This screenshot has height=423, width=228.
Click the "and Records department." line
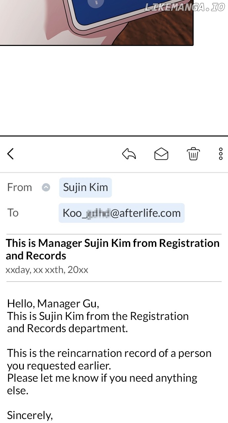click(67, 328)
